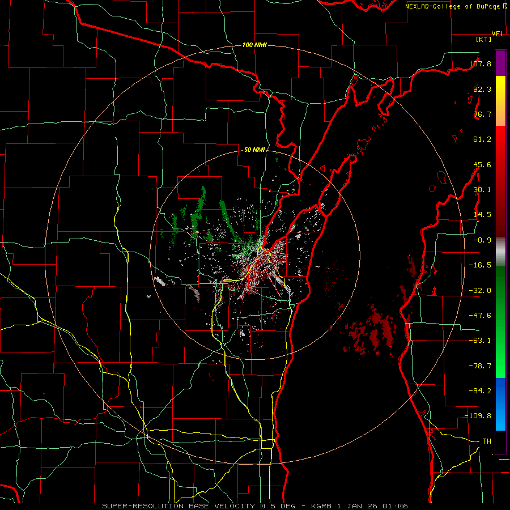Click the TH threshold label

(487, 441)
